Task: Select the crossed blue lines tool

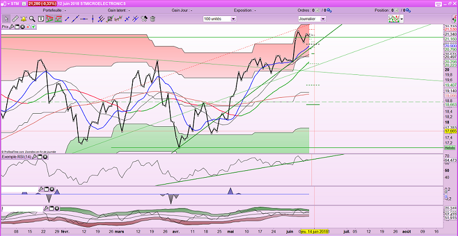Action: pos(135,19)
